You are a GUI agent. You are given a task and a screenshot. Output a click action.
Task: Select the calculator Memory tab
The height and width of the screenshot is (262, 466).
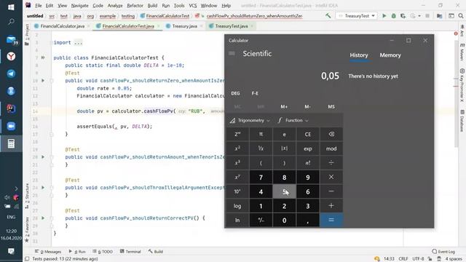[x=390, y=55]
